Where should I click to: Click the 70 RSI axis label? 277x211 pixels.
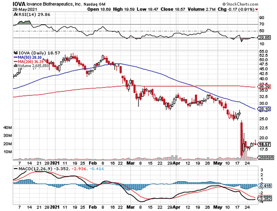point(261,24)
